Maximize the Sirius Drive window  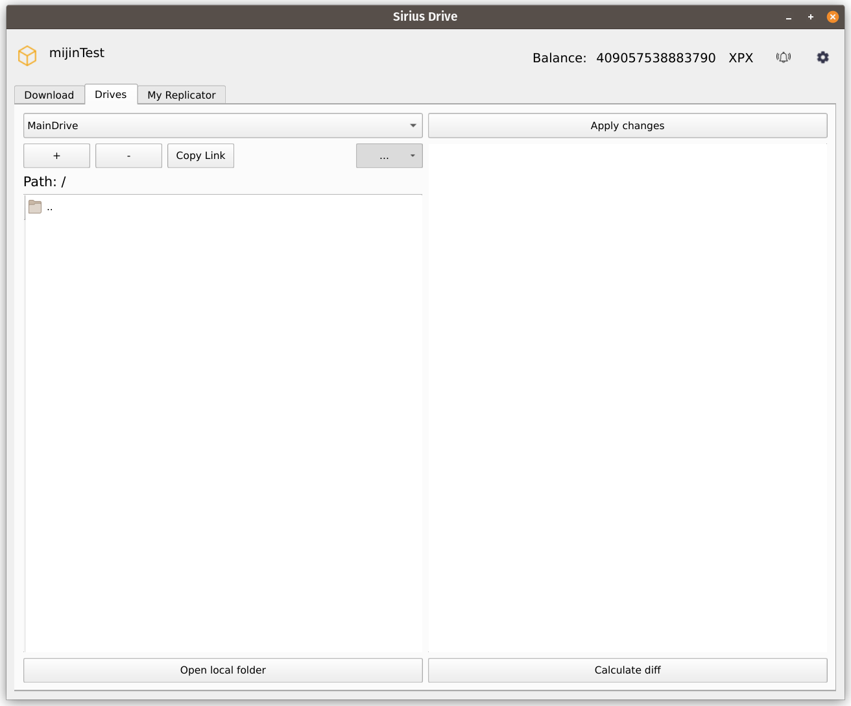click(x=811, y=17)
